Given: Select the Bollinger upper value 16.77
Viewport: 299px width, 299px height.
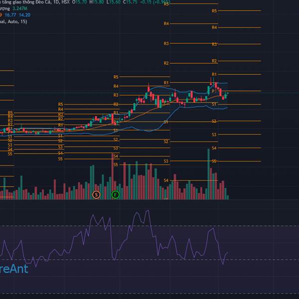Looking at the screenshot, I should pos(10,15).
